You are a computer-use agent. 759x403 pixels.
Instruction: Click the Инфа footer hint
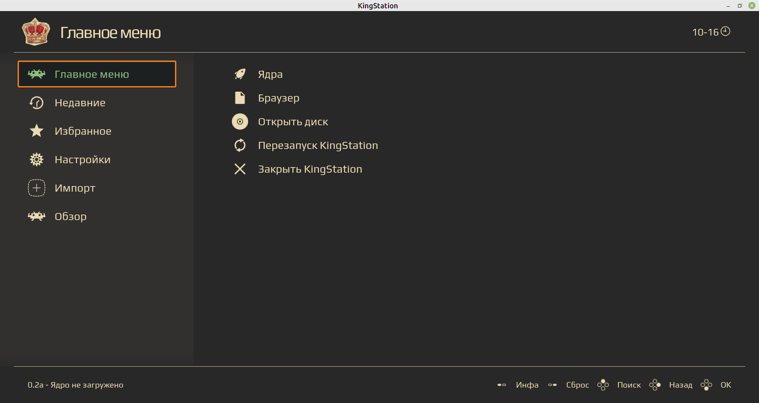click(x=527, y=385)
